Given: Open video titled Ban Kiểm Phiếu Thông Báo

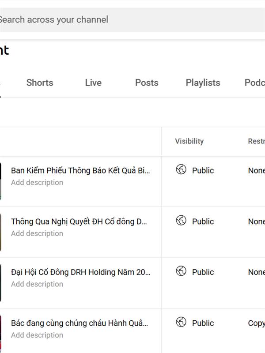Looking at the screenshot, I should click(x=80, y=170).
